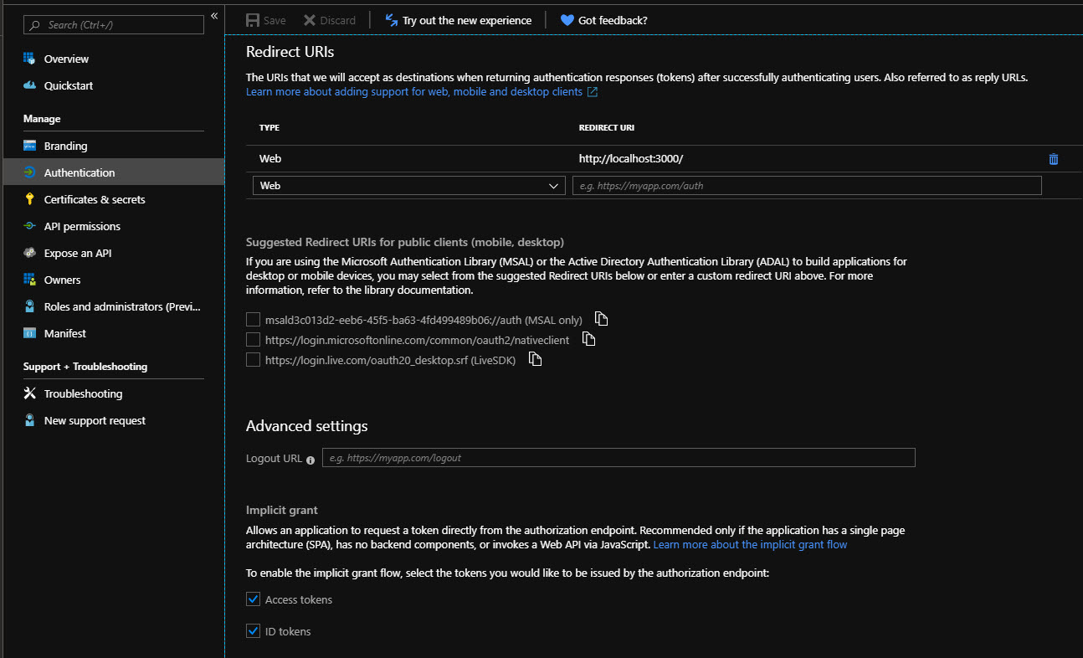The image size is (1083, 658).
Task: Open the Manifest menu item
Action: click(64, 333)
